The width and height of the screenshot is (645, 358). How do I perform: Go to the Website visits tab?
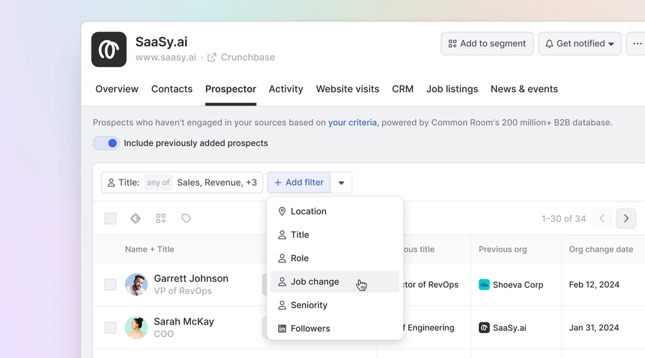point(348,89)
